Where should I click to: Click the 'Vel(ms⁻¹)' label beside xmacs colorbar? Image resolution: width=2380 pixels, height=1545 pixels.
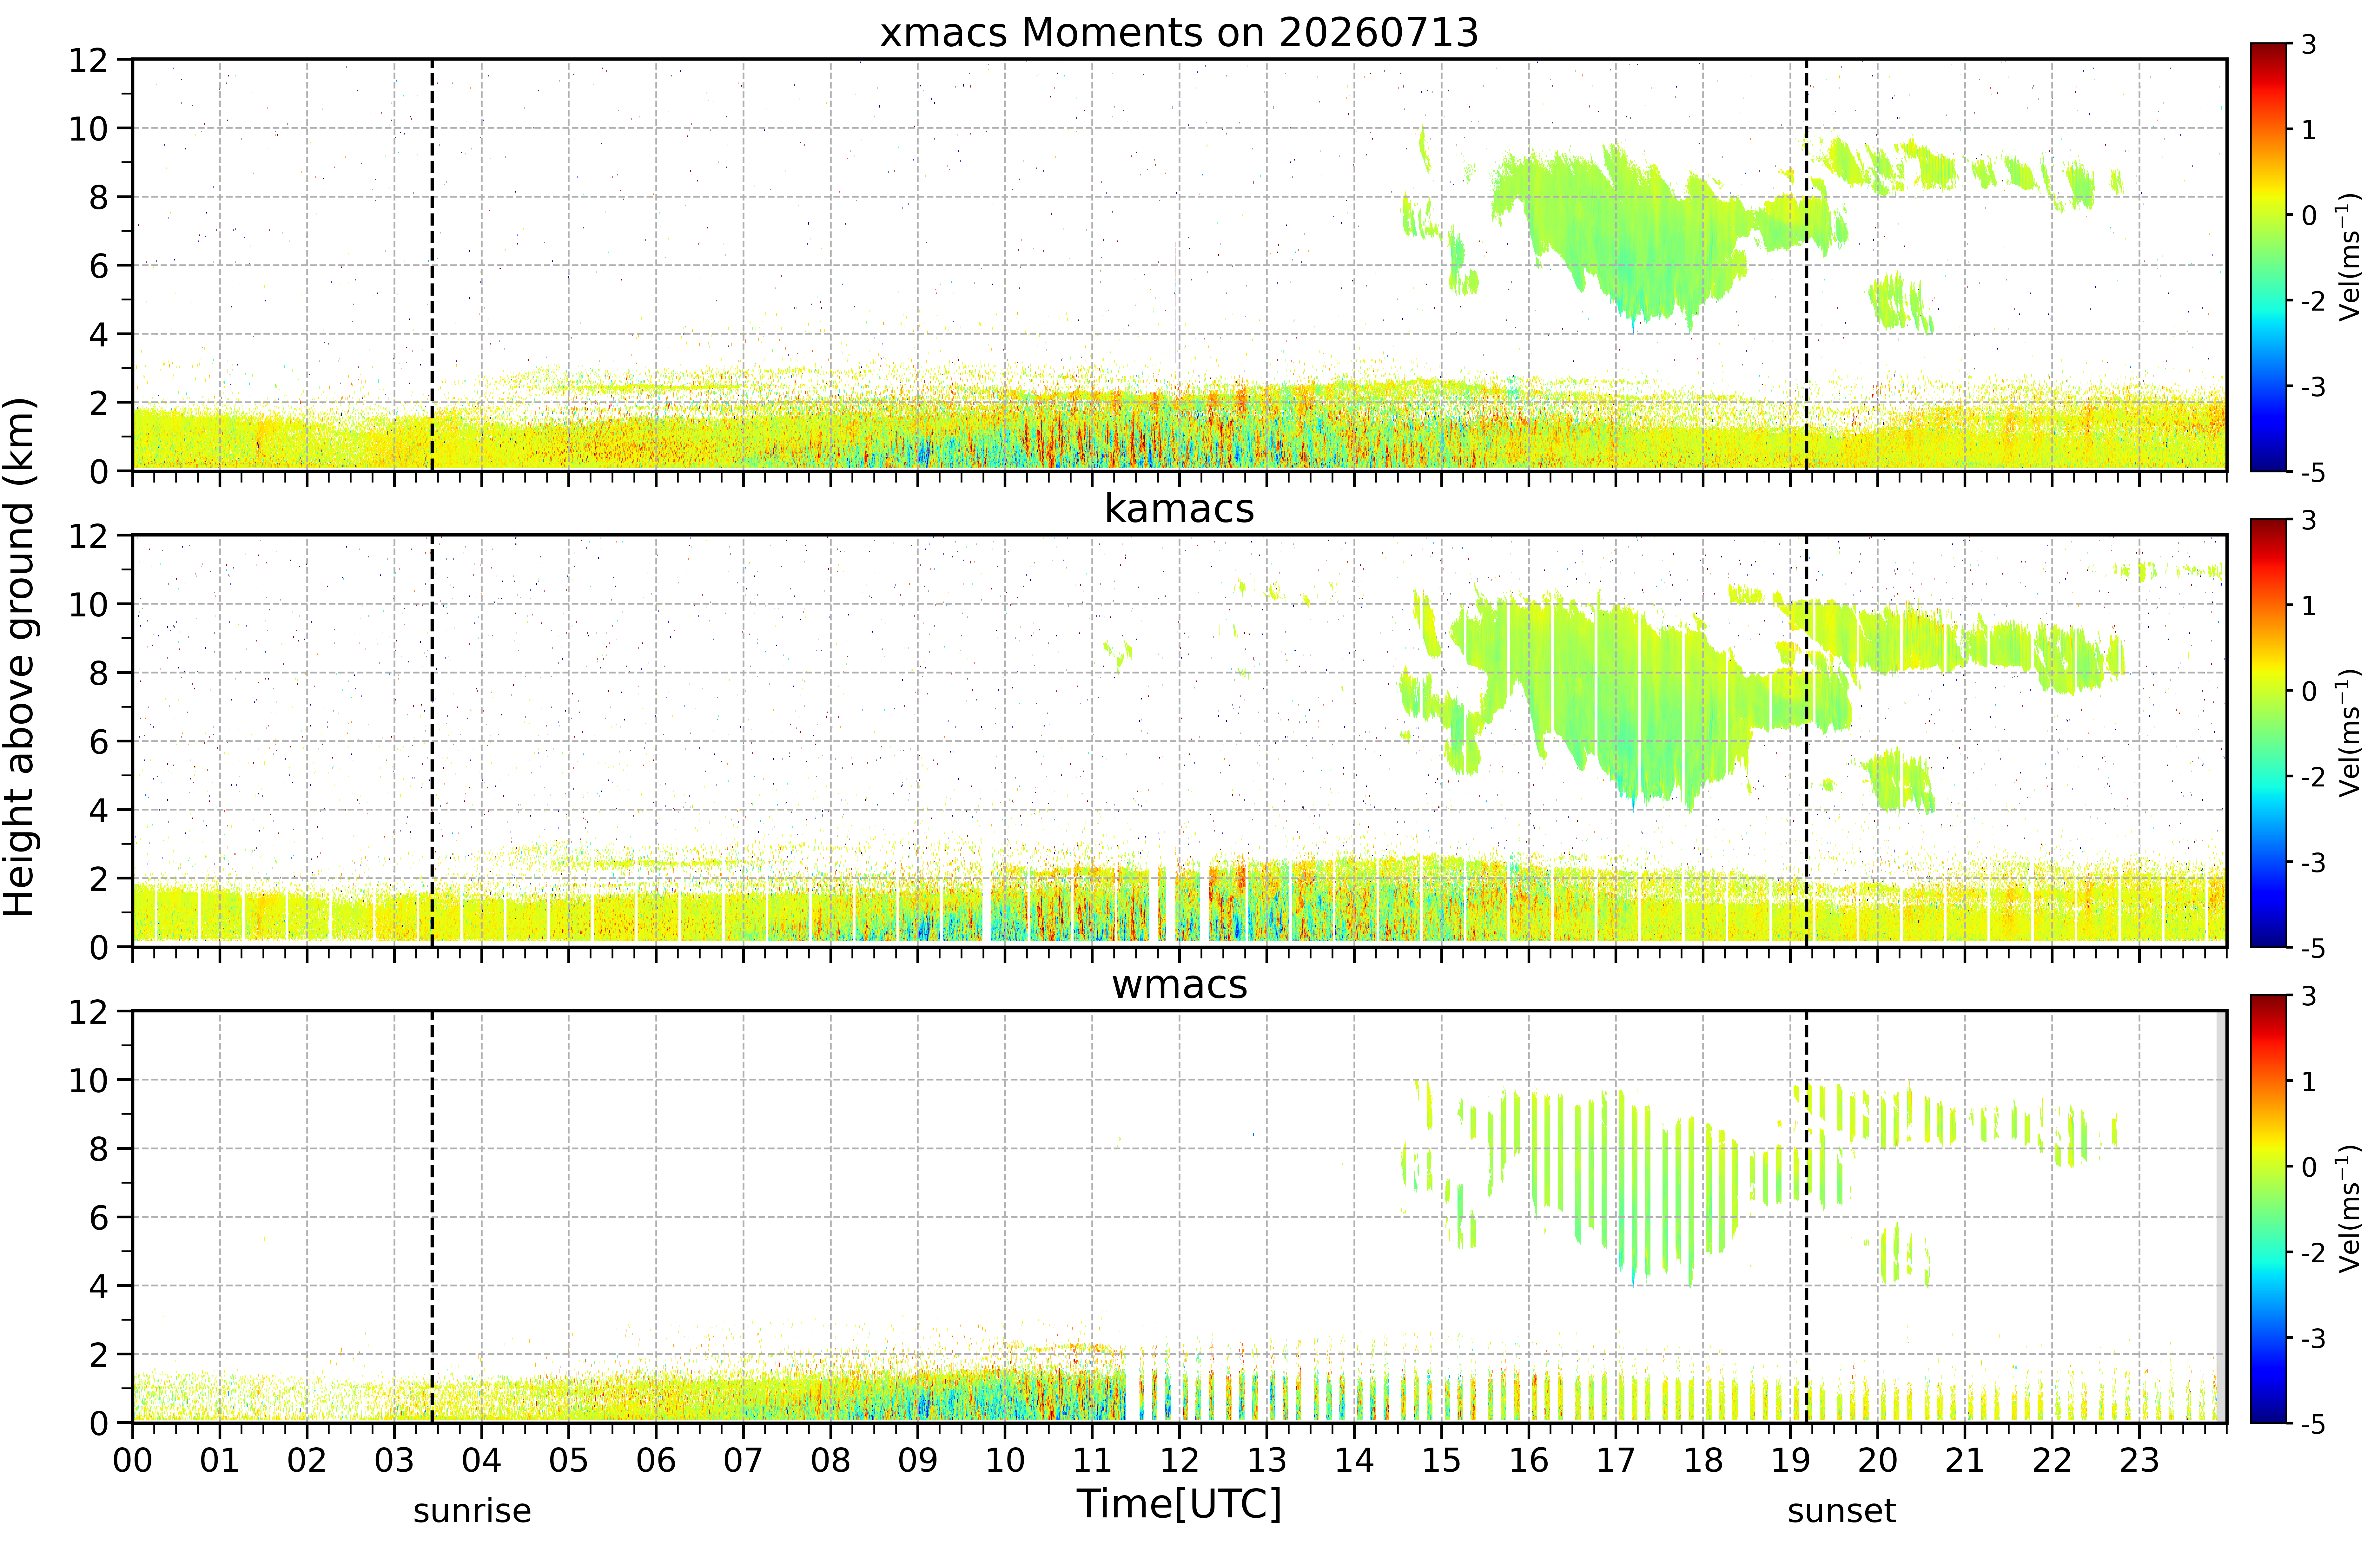[x=2349, y=257]
